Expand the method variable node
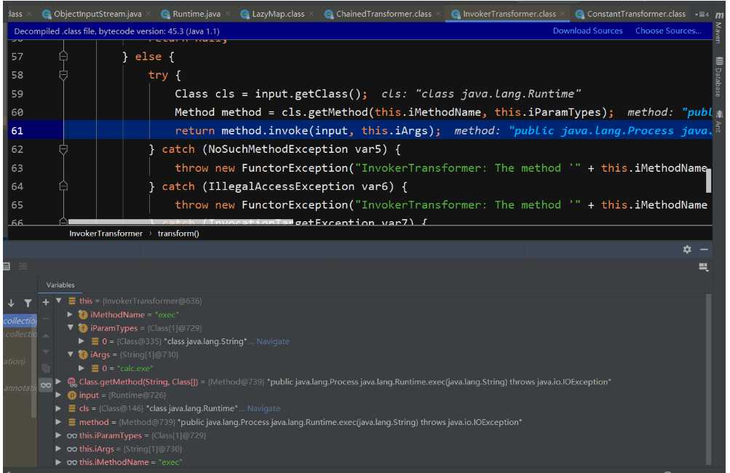The height and width of the screenshot is (473, 730). coord(59,422)
